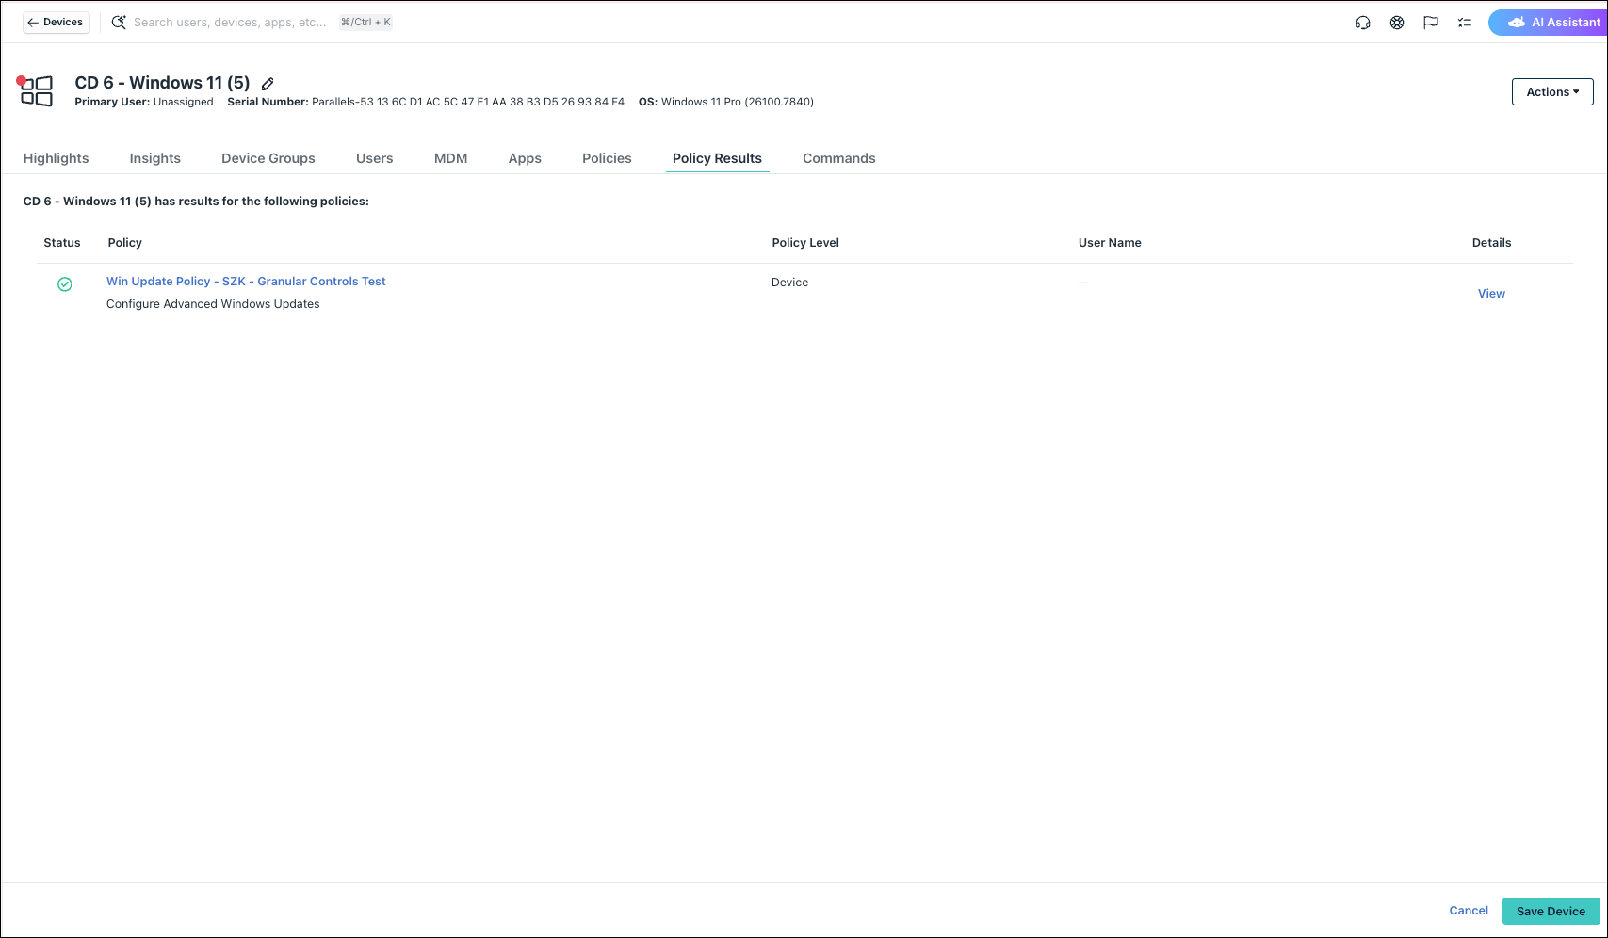Open the checklist tasks icon
This screenshot has width=1608, height=938.
[1465, 23]
